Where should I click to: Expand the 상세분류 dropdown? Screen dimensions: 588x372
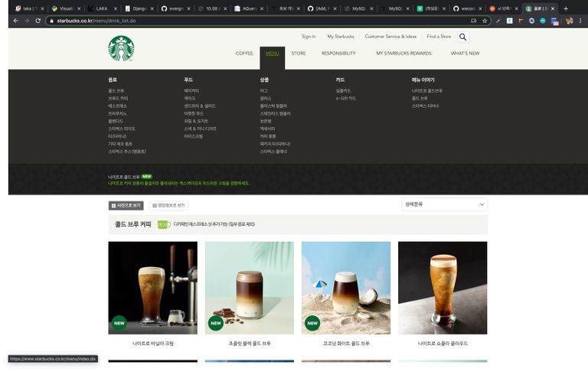[x=444, y=204]
